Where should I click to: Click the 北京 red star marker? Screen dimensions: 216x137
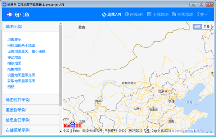pyautogui.click(x=166, y=91)
